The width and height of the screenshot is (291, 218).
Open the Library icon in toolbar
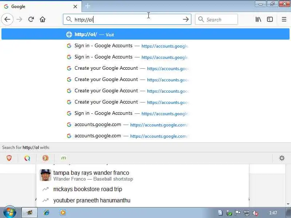click(x=258, y=19)
